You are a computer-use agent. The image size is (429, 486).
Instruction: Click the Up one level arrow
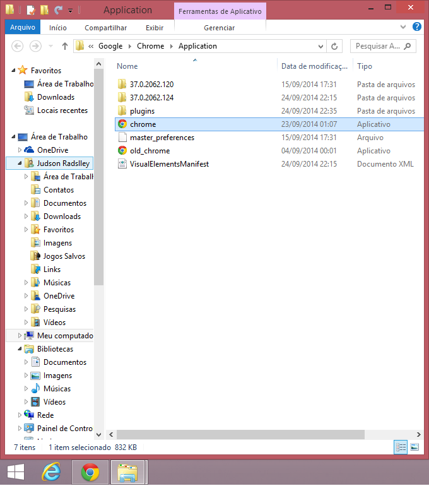tap(65, 46)
